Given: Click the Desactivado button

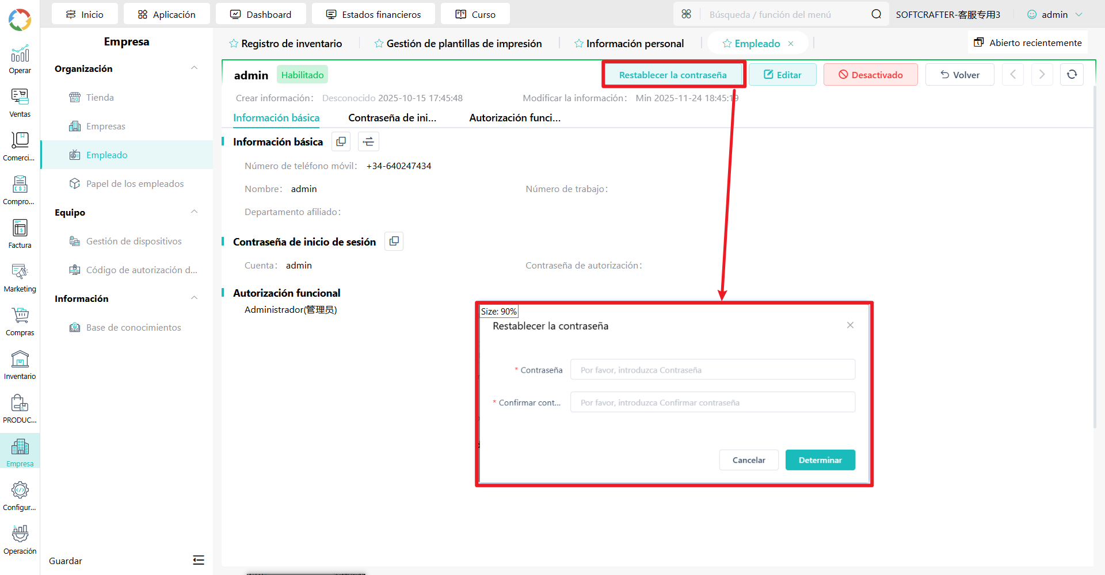Looking at the screenshot, I should tap(871, 75).
